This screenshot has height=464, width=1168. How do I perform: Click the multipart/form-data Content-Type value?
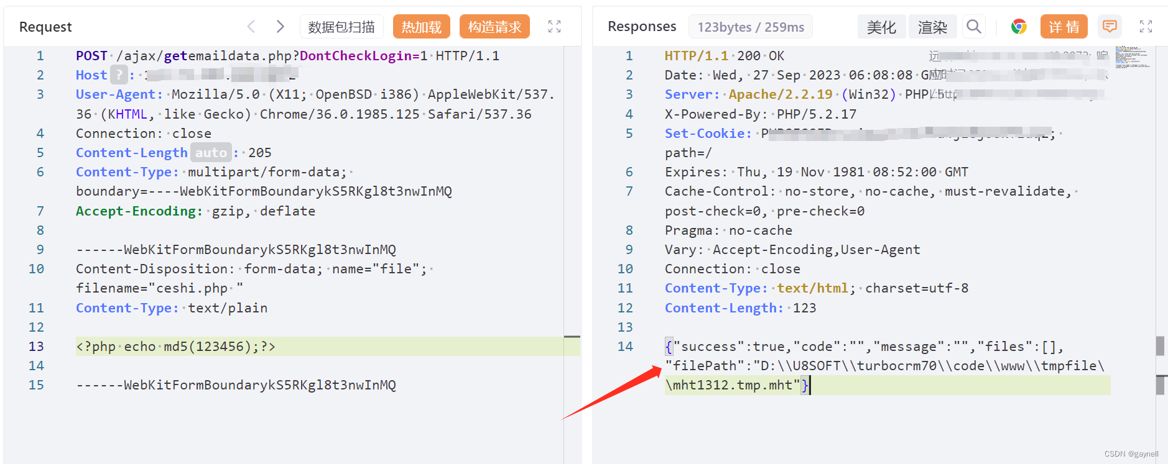pos(267,171)
